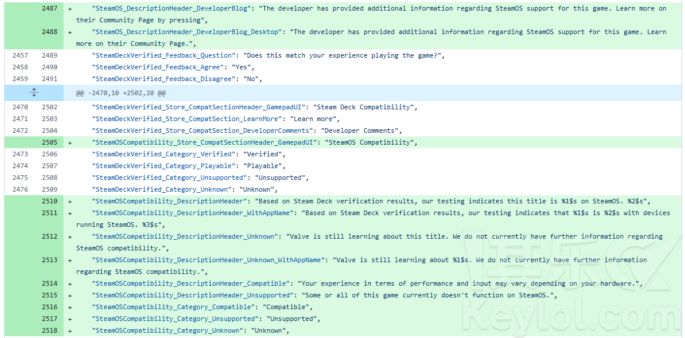Click new line number 2511
685x338 pixels.
(x=49, y=213)
